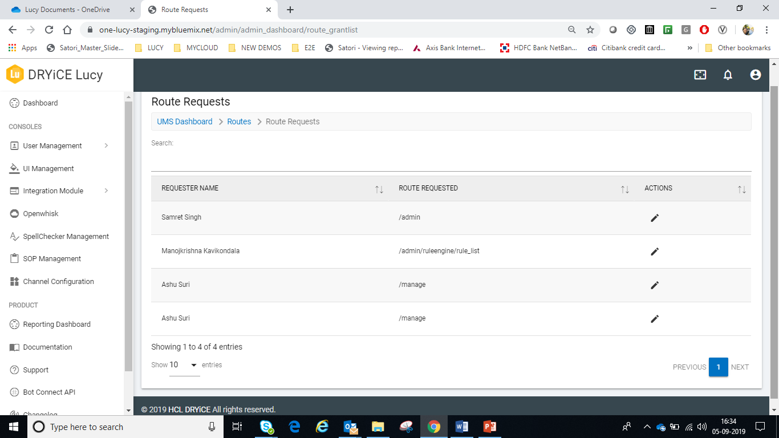
Task: Go to Routes breadcrumb link
Action: [239, 121]
